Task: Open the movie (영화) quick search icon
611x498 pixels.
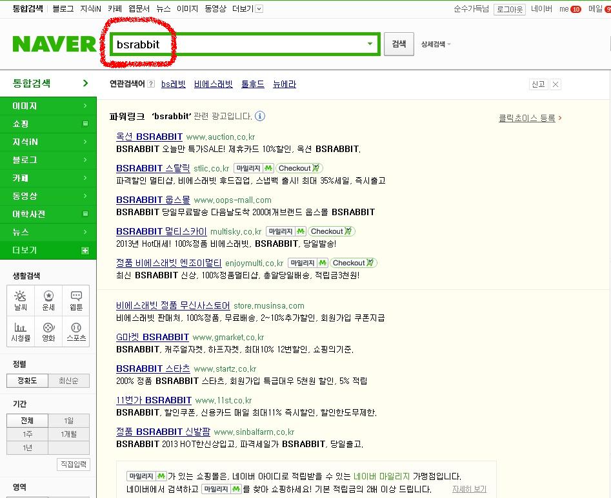Action: (x=48, y=332)
